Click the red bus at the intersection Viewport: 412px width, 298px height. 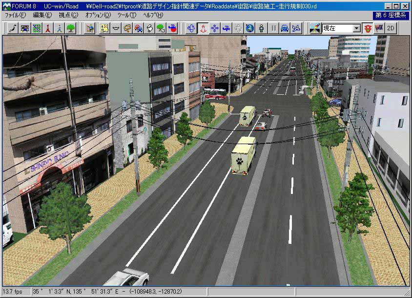tap(215, 94)
